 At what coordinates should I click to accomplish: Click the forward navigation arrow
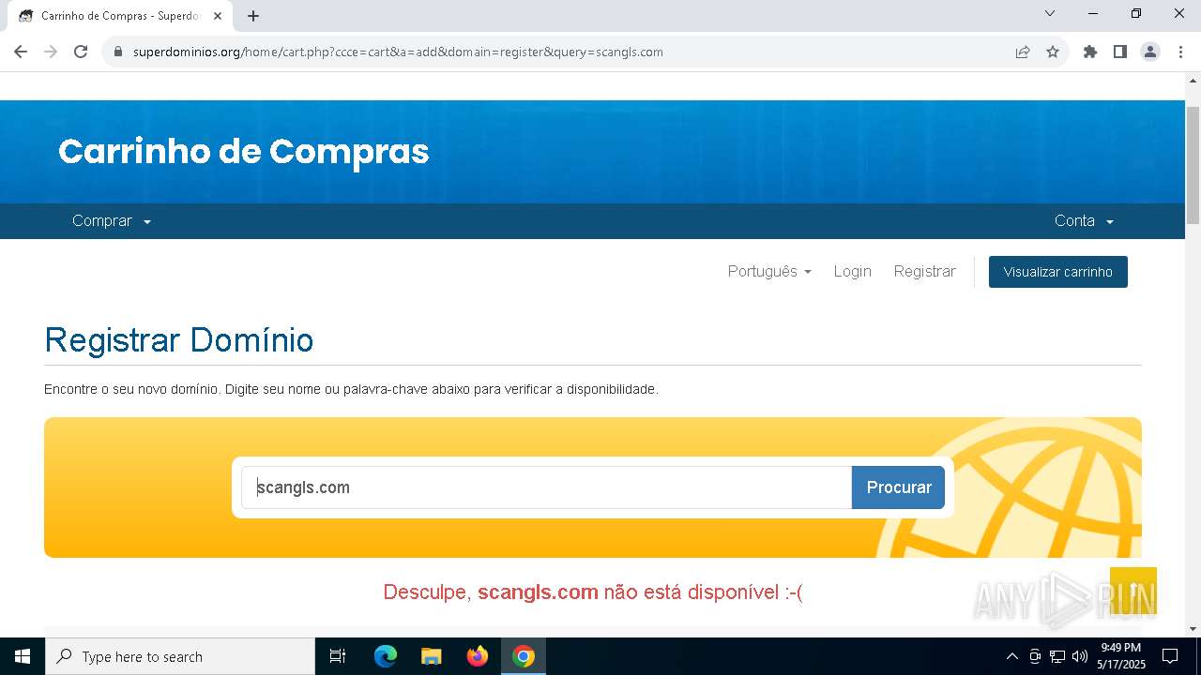pos(51,52)
